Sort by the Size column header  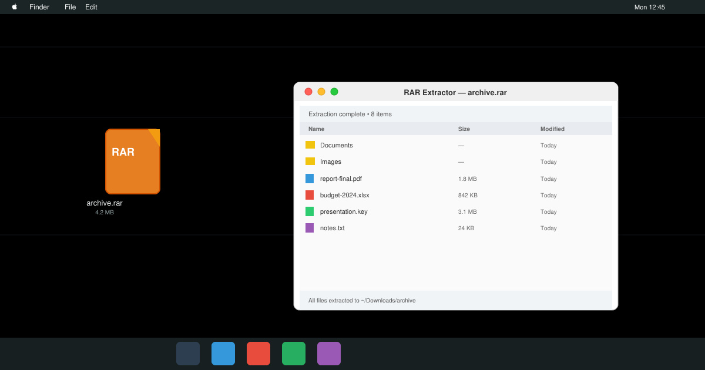point(464,129)
